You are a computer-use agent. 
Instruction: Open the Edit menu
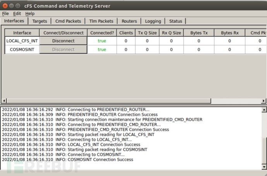click(x=17, y=14)
